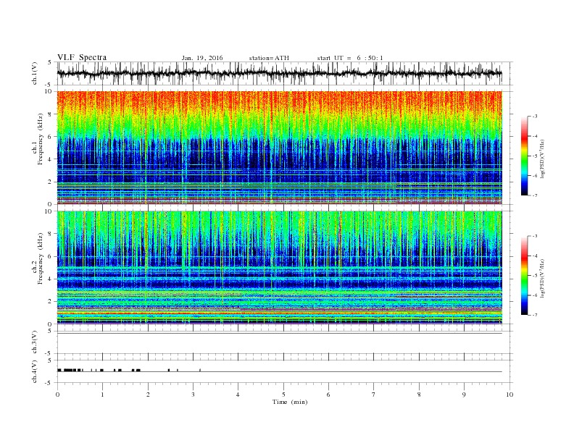Click the time axis tick label "7"

pos(374,395)
